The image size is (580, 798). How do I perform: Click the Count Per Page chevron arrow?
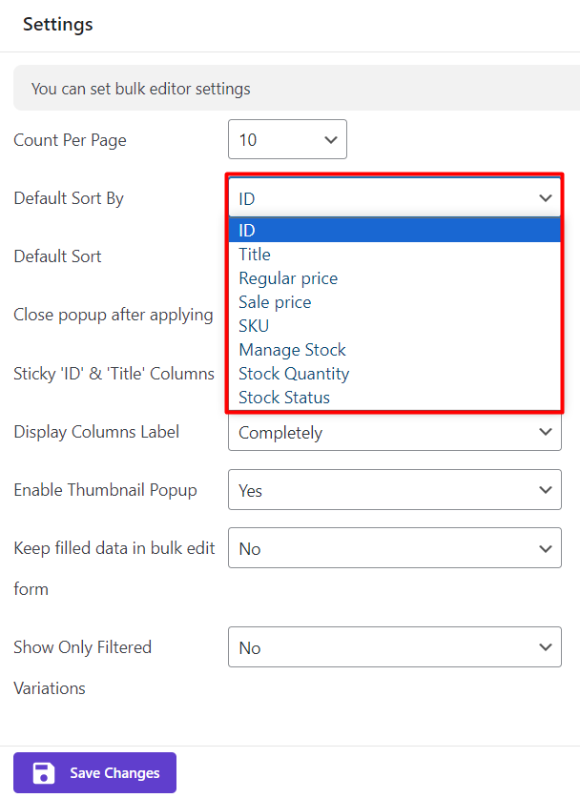click(x=331, y=139)
